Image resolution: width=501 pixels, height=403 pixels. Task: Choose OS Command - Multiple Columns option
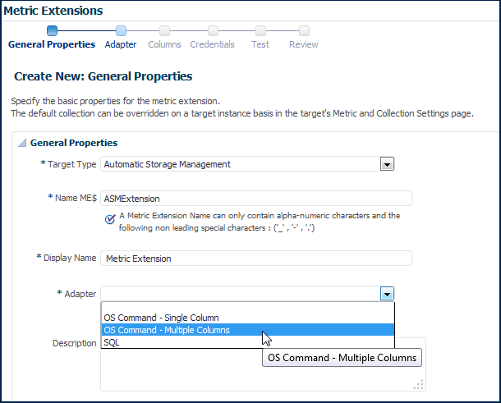click(x=248, y=330)
